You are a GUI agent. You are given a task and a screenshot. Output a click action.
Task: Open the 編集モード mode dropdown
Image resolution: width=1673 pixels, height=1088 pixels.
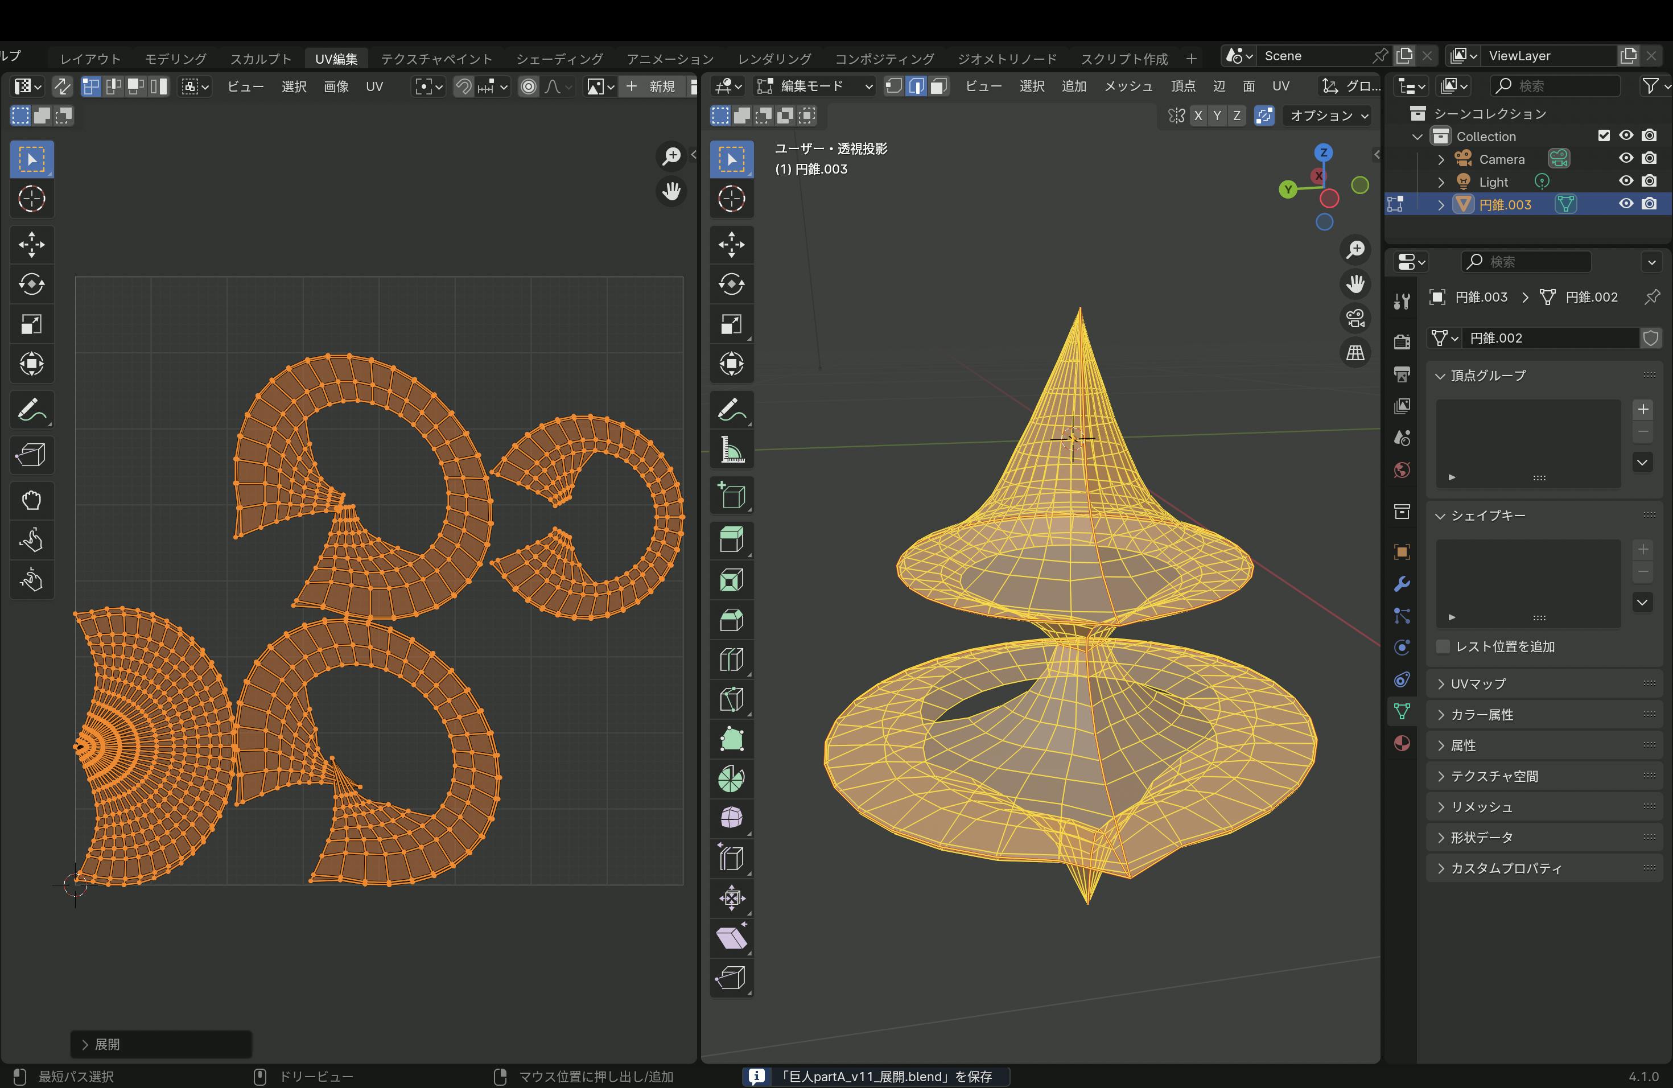pyautogui.click(x=815, y=86)
